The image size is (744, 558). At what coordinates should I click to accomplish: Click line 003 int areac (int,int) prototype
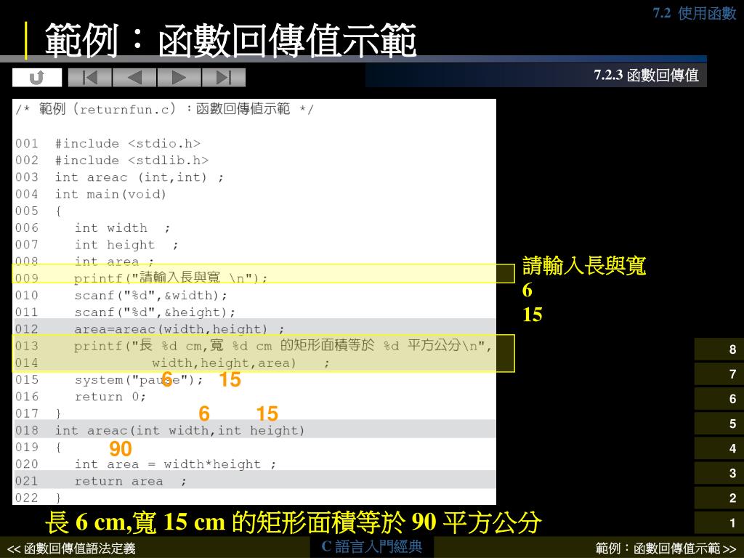120,177
